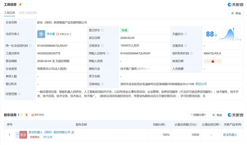
Task: Expand shareholder row with plus icon
Action: [x=17, y=135]
